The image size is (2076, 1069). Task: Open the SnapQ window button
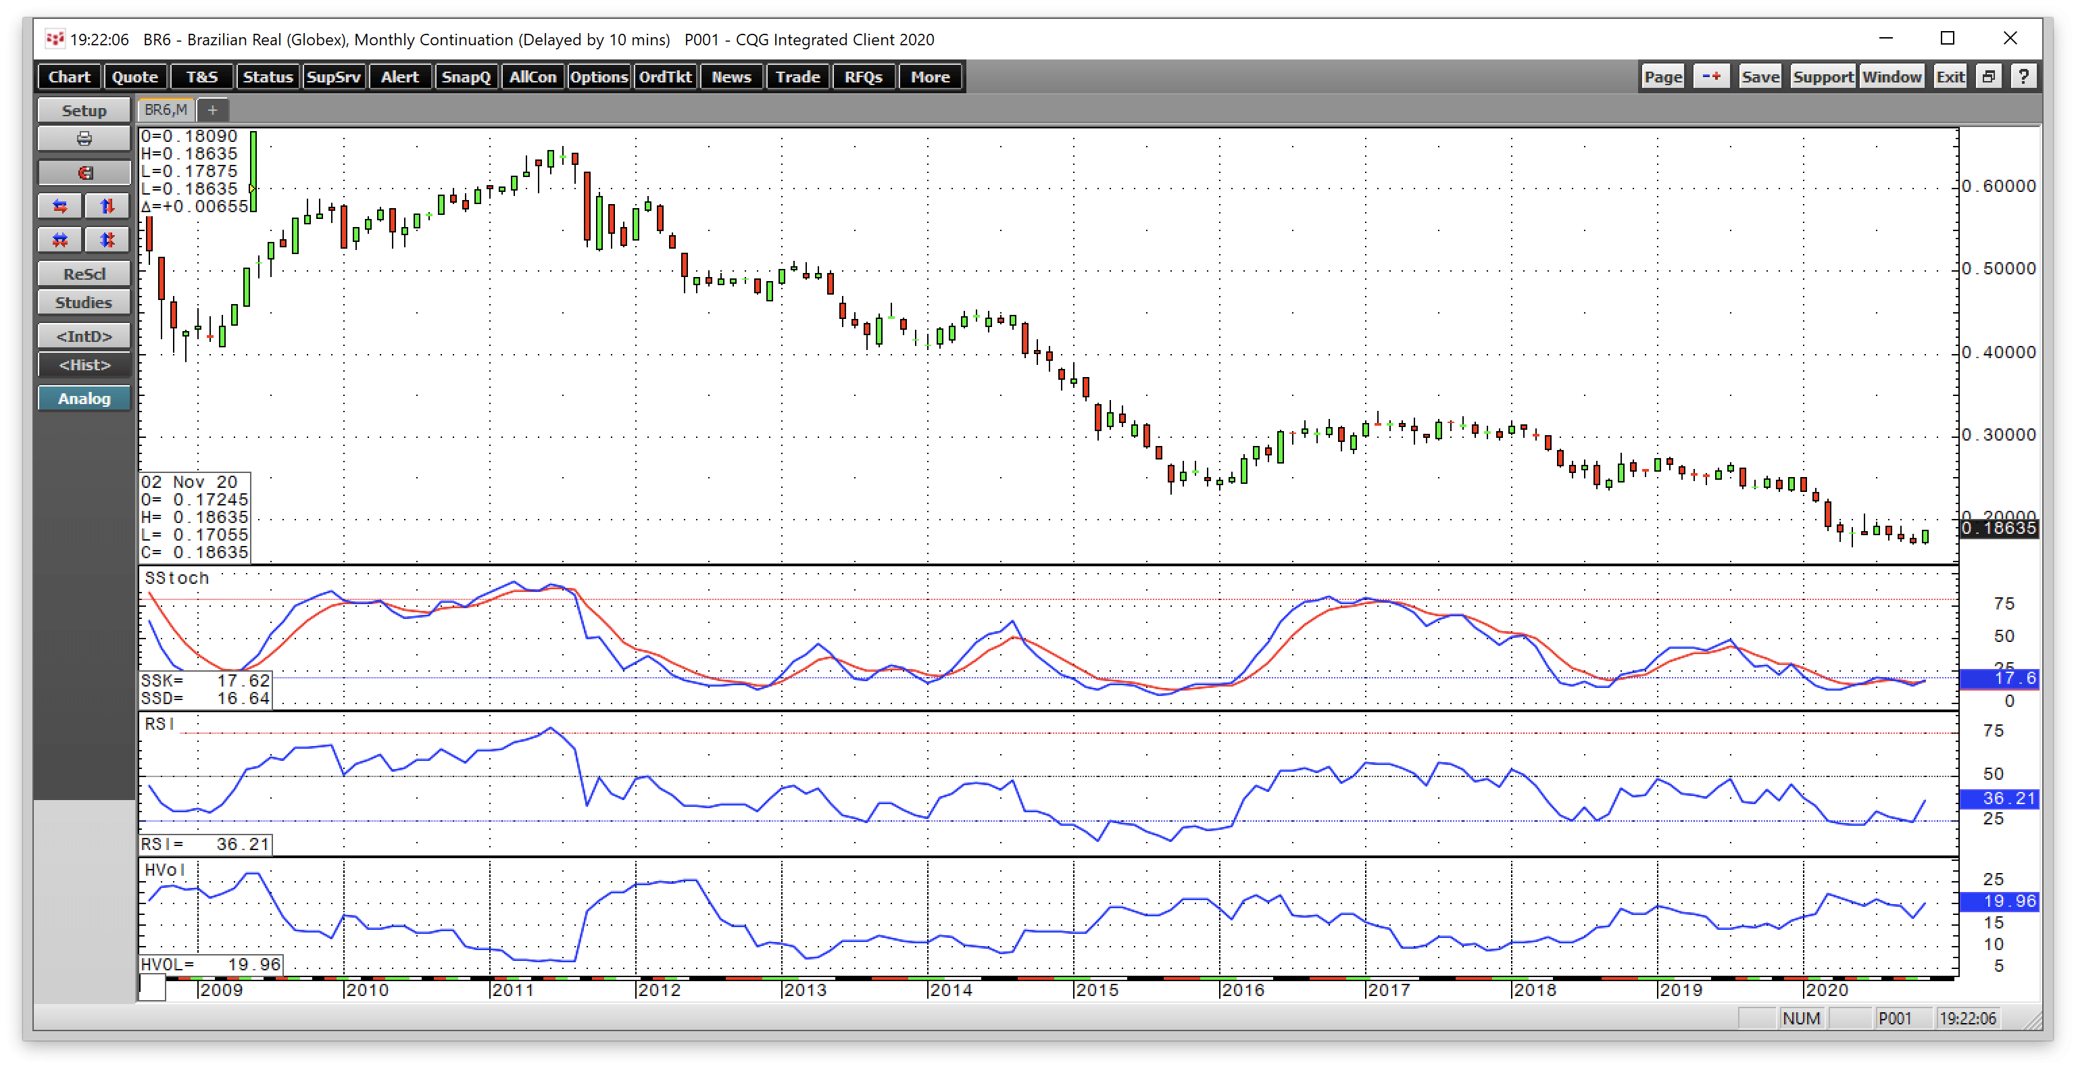point(466,76)
